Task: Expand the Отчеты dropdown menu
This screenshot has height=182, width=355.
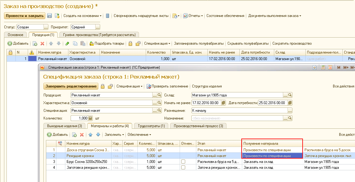Action: click(193, 16)
